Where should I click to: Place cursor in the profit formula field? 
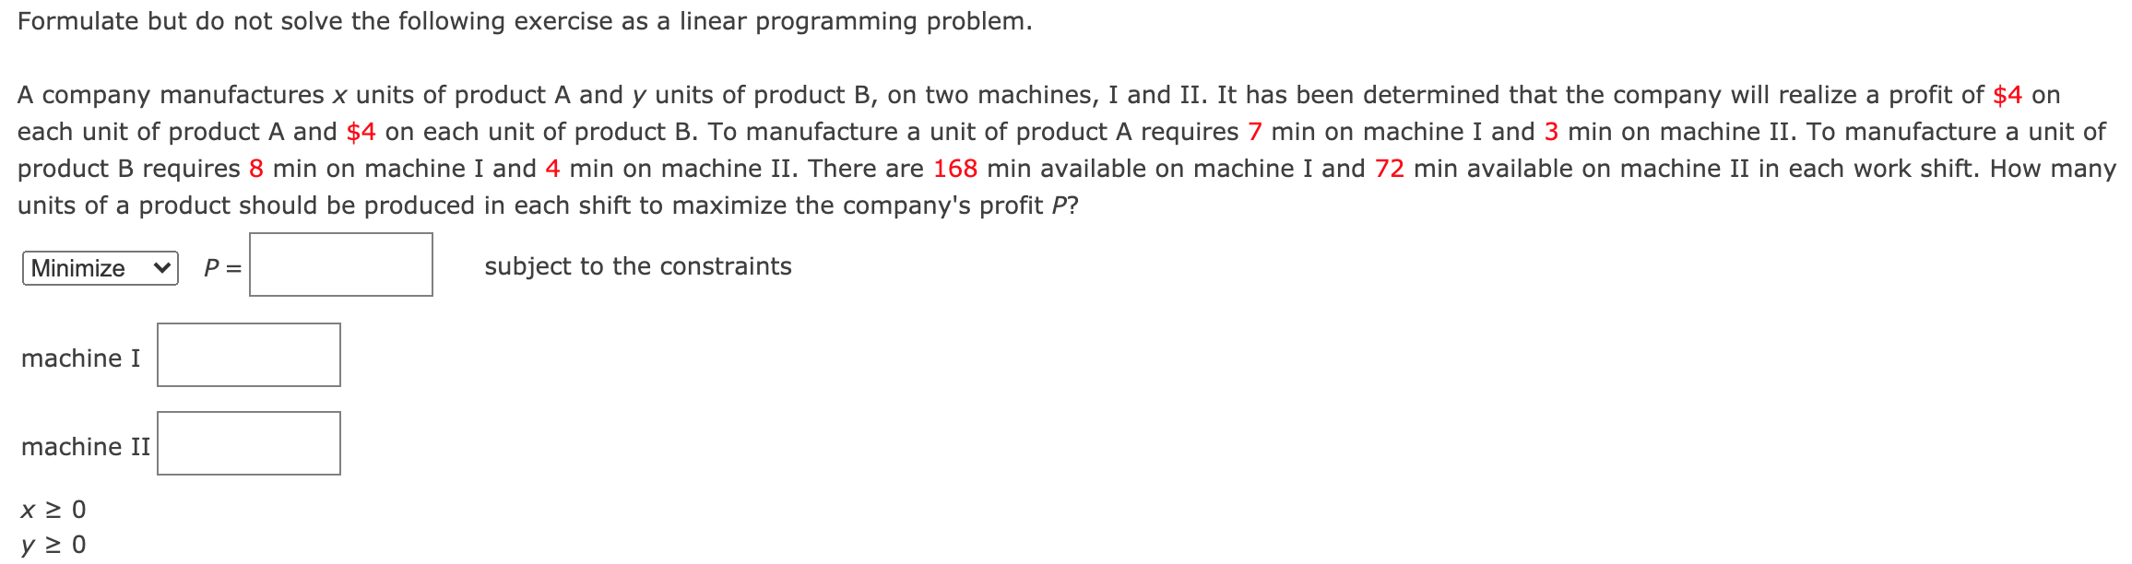tap(341, 264)
